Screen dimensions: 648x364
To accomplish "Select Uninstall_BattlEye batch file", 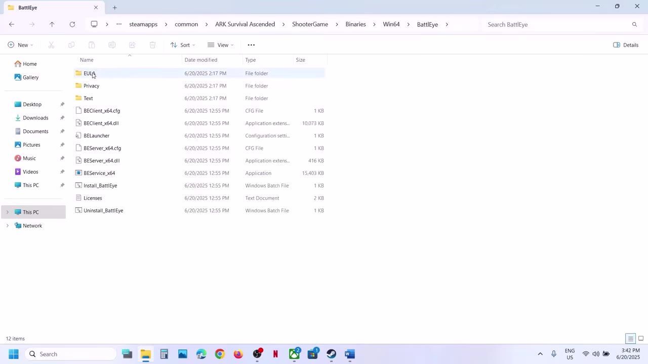I will pos(199,210).
